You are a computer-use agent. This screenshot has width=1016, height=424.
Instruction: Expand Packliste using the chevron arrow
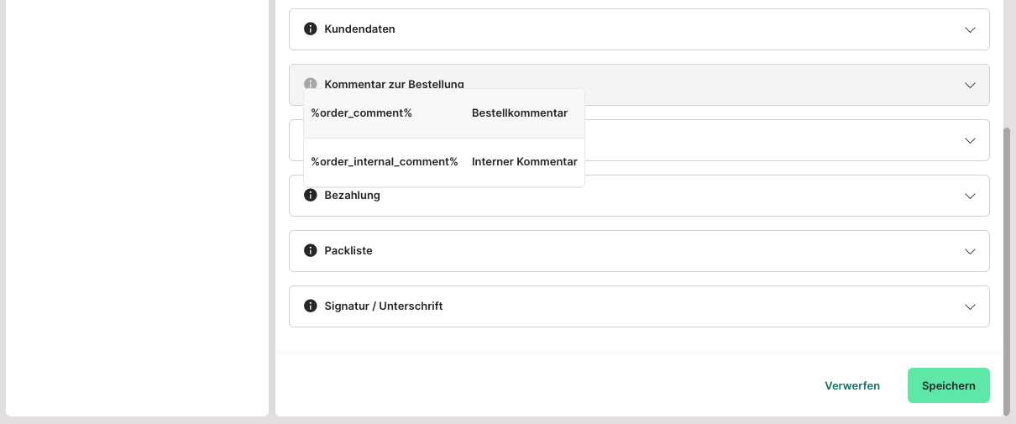point(970,251)
